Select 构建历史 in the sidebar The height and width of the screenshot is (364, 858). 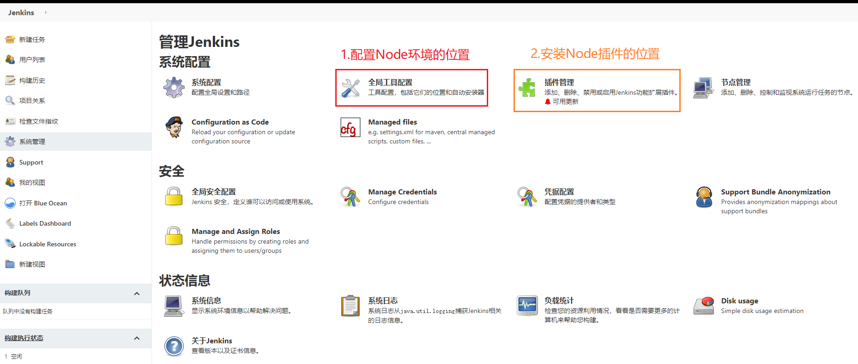(x=32, y=80)
